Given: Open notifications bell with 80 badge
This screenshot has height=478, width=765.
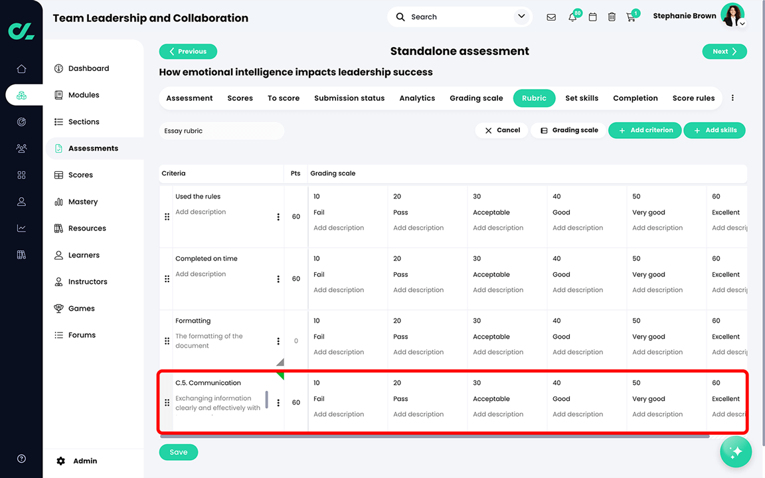Looking at the screenshot, I should [x=573, y=17].
